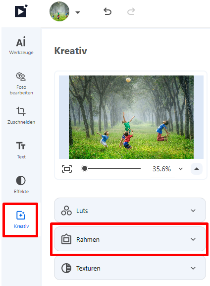Open the AI Werkzeuge panel
The height and width of the screenshot is (286, 210).
click(21, 46)
